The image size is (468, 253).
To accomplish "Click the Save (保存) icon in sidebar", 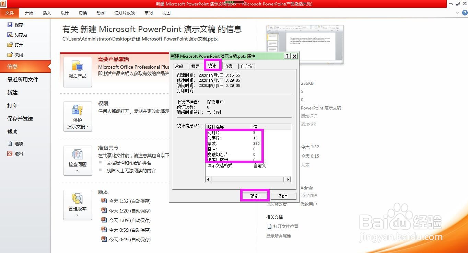I will tap(10, 25).
